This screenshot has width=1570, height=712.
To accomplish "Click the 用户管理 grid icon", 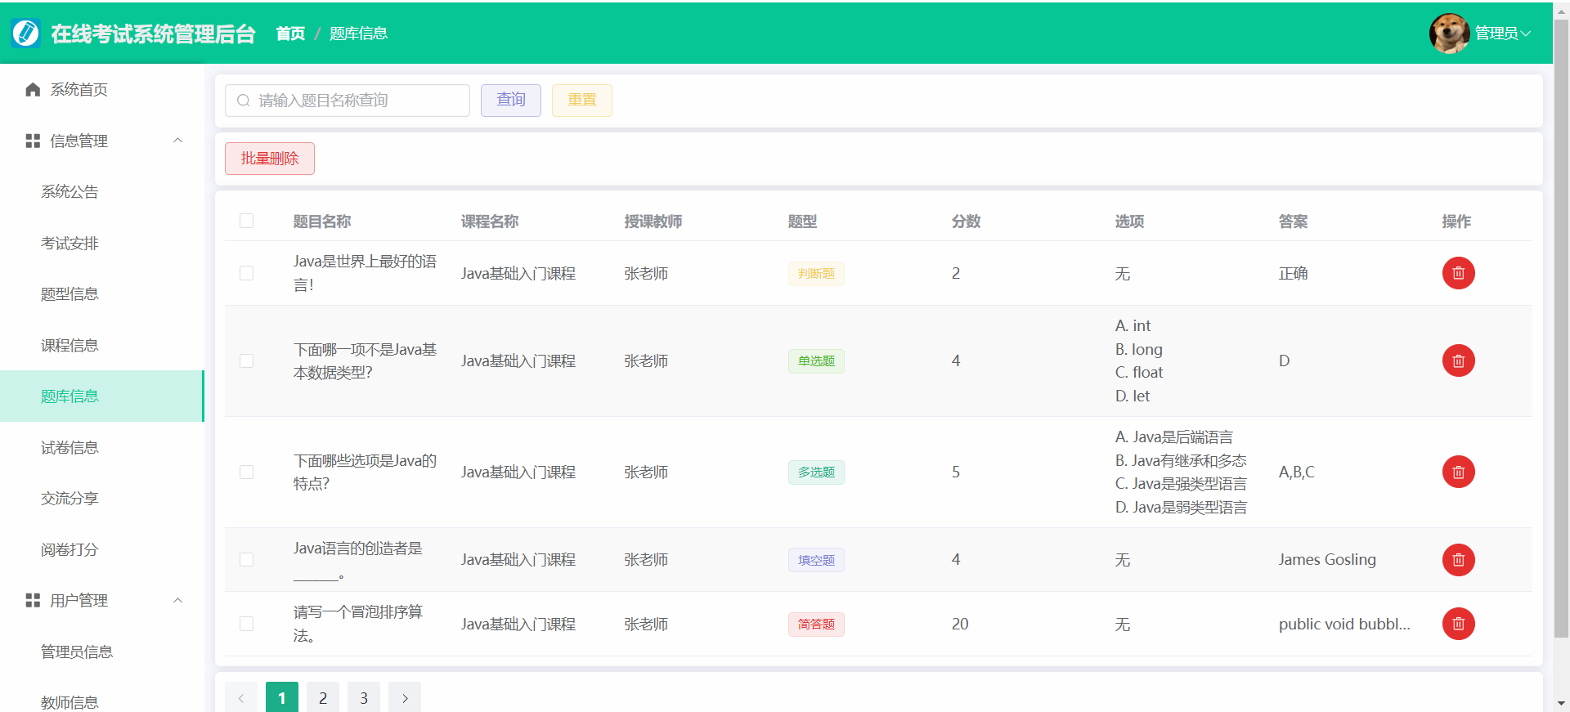I will point(33,601).
